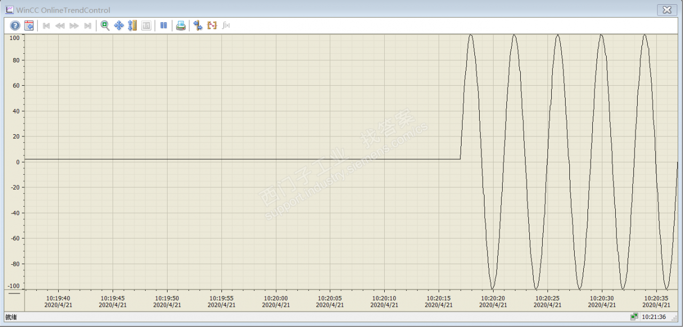Click the 10:21:36 time in status bar
683x327 pixels.
[654, 317]
